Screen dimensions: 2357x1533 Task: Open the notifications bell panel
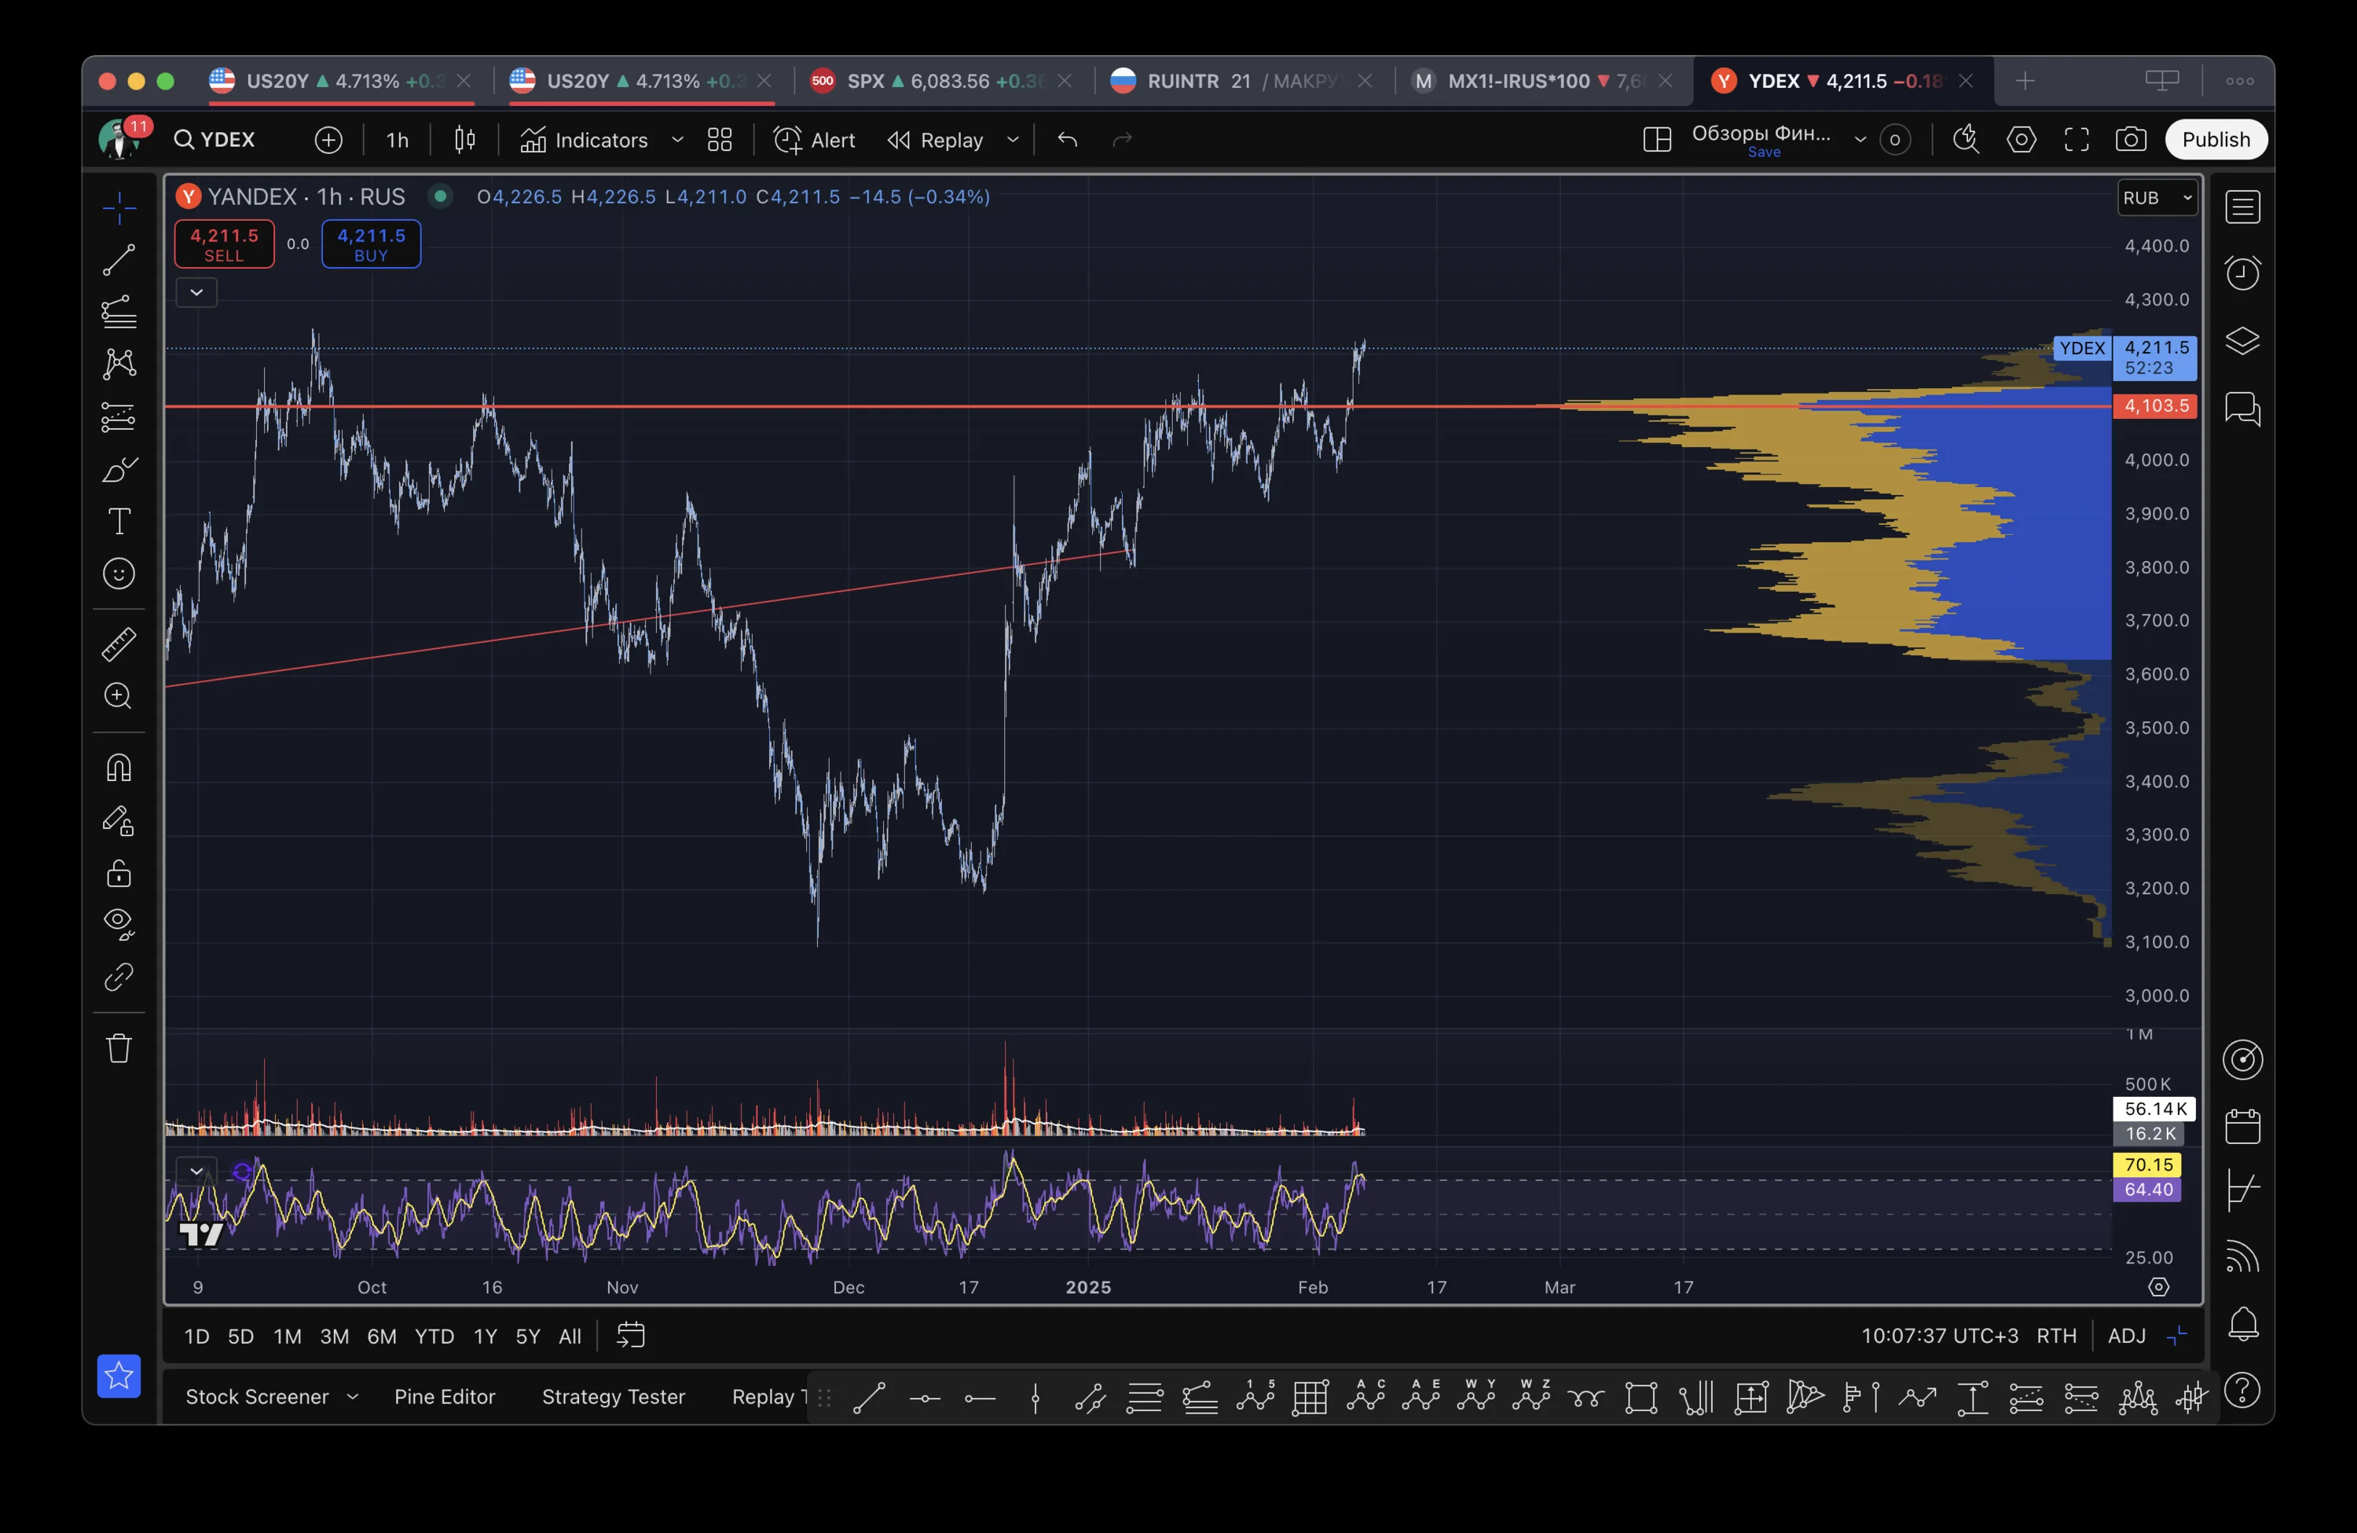(2242, 1324)
